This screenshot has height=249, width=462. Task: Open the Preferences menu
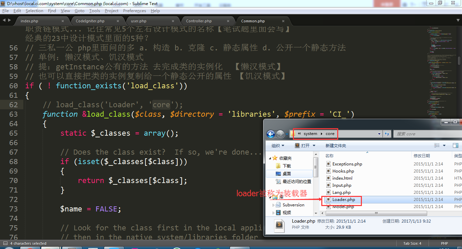[134, 11]
